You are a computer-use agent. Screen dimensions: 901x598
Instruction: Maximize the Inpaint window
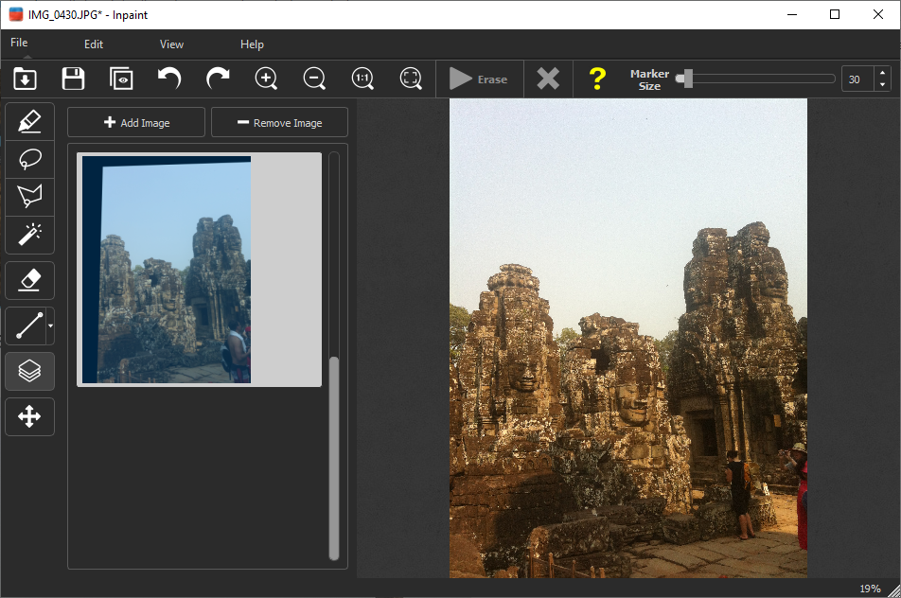coord(835,14)
